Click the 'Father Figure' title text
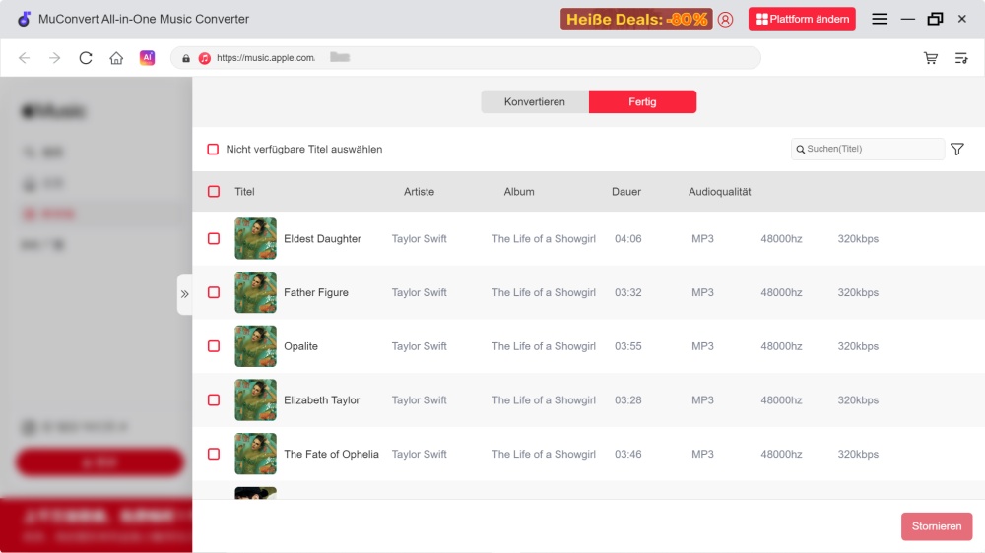Viewport: 985px width, 553px height. click(x=316, y=292)
